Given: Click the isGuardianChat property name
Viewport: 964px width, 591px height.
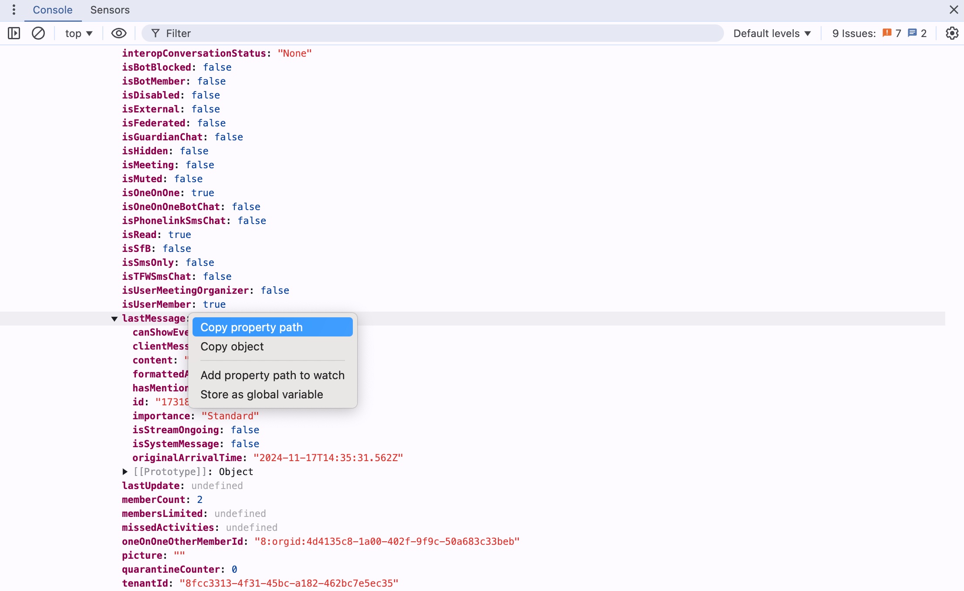Looking at the screenshot, I should [162, 137].
